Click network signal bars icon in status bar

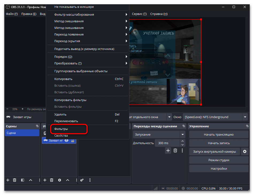point(156,188)
